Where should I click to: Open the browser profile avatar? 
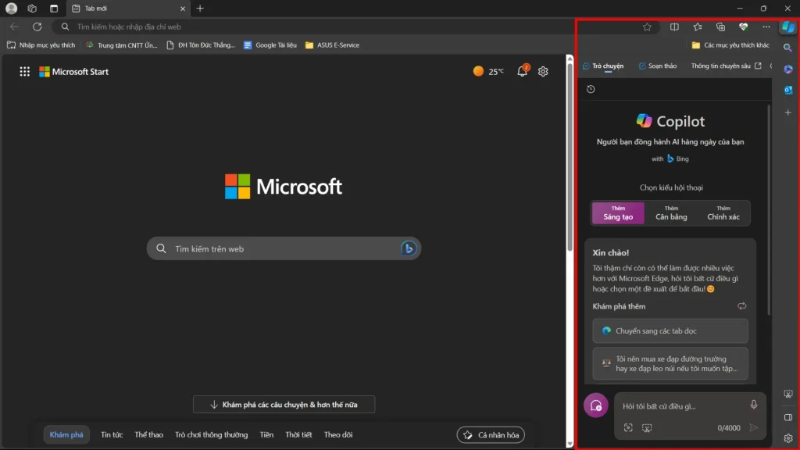(11, 8)
